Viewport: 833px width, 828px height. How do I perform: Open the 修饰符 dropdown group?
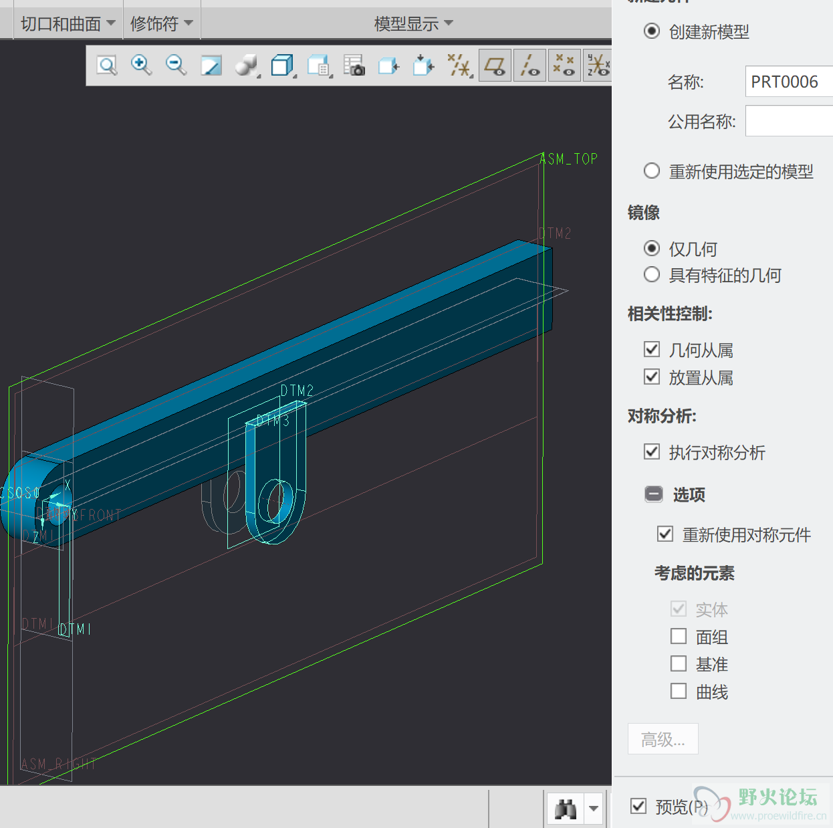tap(161, 24)
